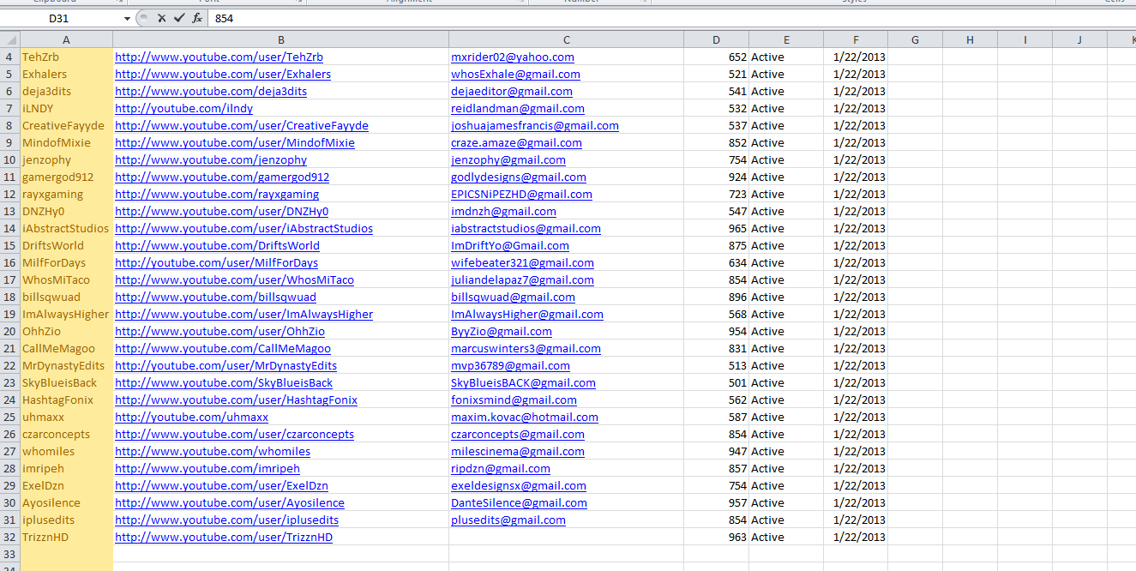
Task: Select row 17 header
Action: click(x=10, y=279)
